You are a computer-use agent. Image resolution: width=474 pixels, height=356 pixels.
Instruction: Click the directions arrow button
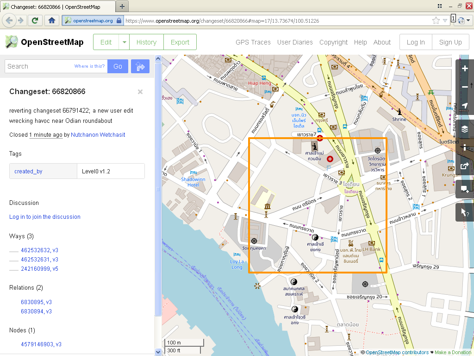pos(140,66)
